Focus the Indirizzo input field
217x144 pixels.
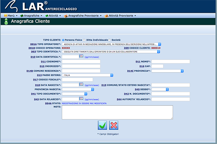81,66
